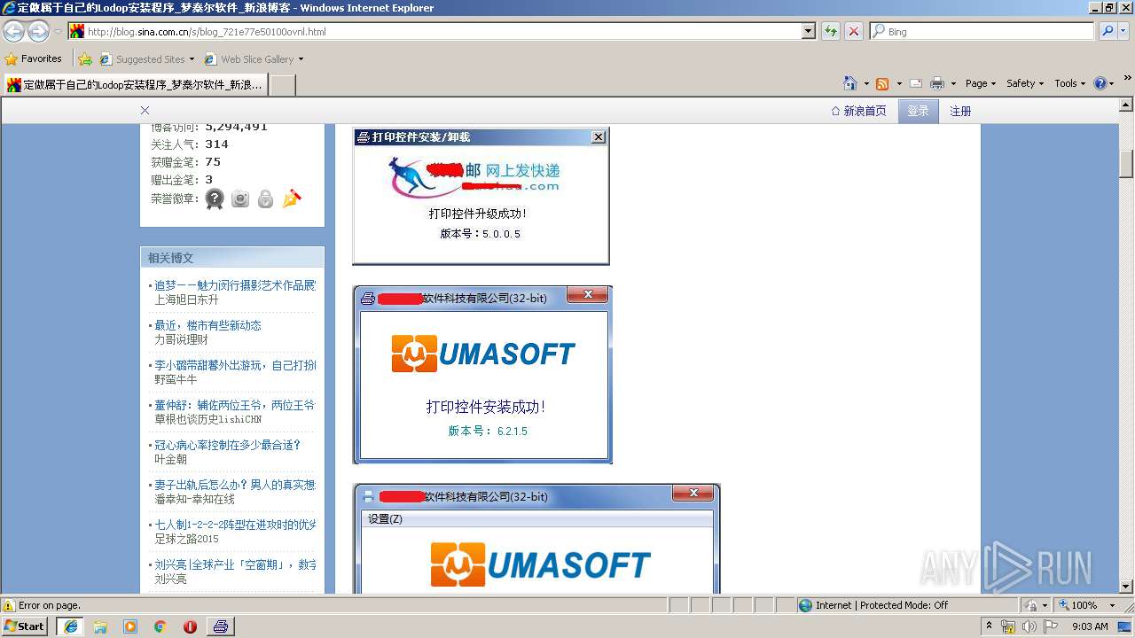Click the camera honor badge icon
This screenshot has height=638, width=1135.
click(x=240, y=198)
